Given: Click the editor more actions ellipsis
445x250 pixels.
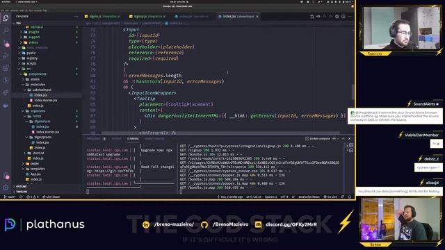Looking at the screenshot, I should (349, 17).
